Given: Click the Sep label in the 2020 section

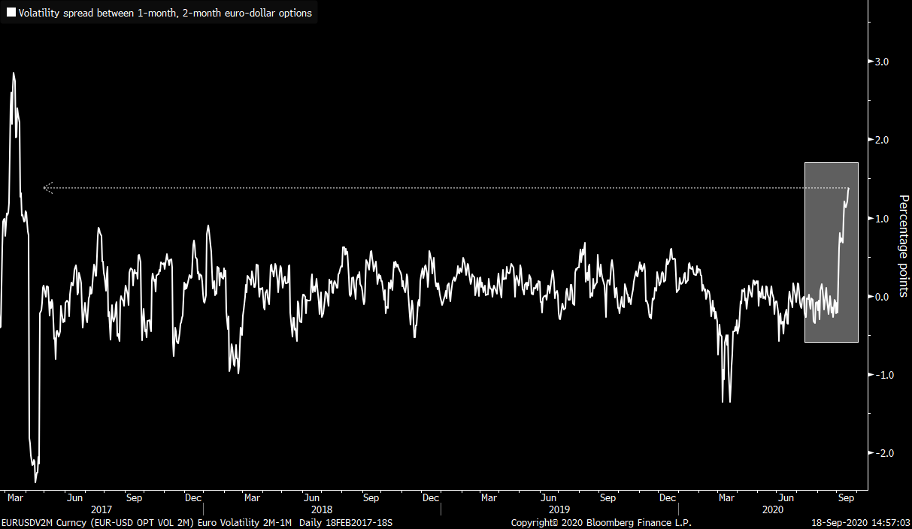Looking at the screenshot, I should [x=845, y=497].
